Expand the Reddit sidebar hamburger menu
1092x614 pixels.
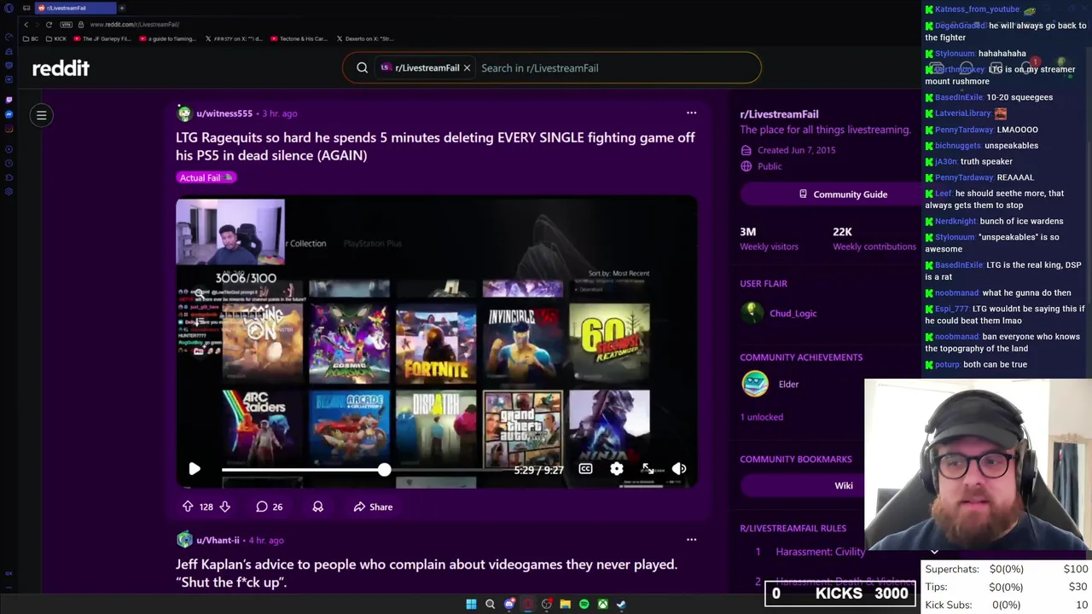(x=41, y=115)
